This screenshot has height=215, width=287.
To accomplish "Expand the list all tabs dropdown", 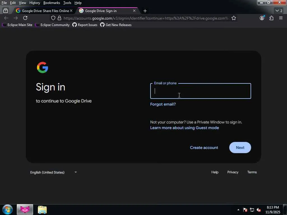I will (279, 11).
